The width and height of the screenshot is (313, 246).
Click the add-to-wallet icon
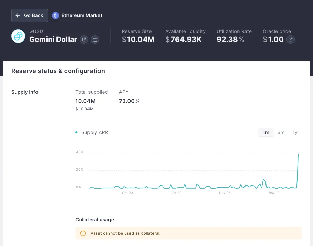pos(95,40)
